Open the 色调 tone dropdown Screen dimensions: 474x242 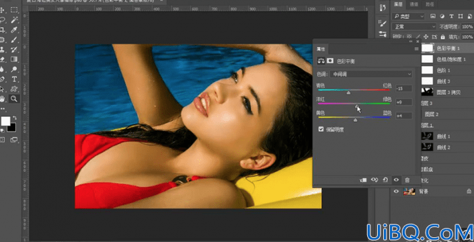pos(371,74)
